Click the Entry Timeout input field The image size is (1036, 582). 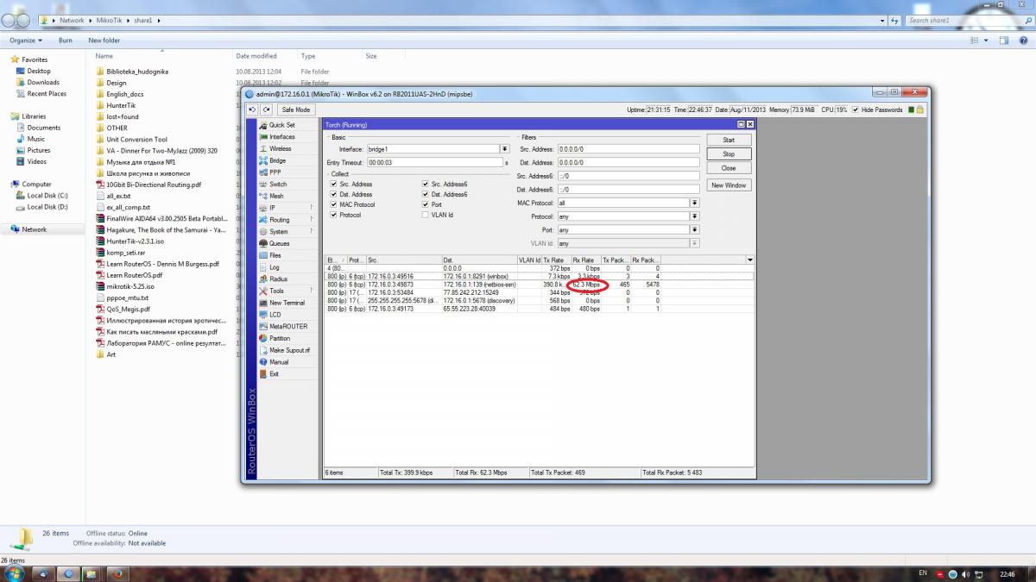point(434,162)
